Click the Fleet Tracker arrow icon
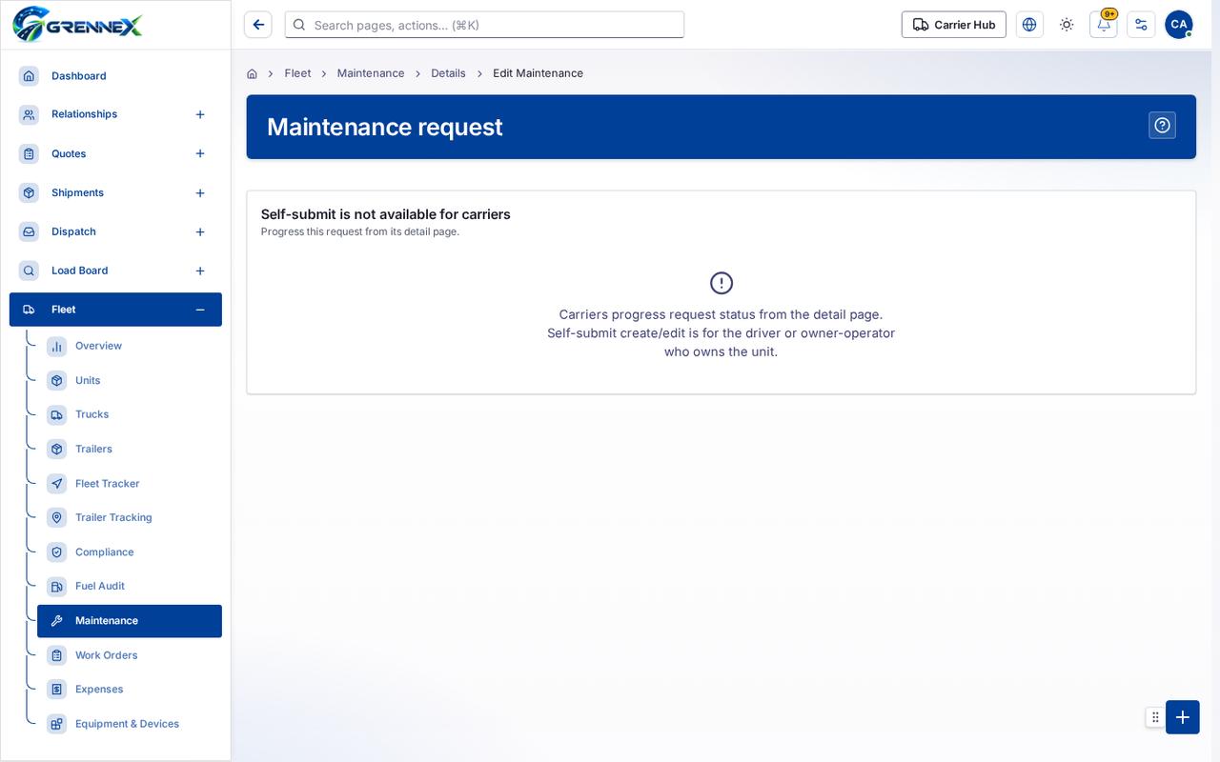This screenshot has width=1220, height=762. coord(57,484)
